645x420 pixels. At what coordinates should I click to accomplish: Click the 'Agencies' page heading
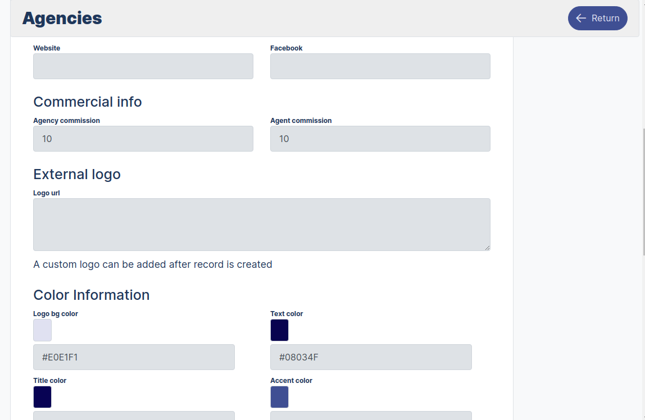62,18
